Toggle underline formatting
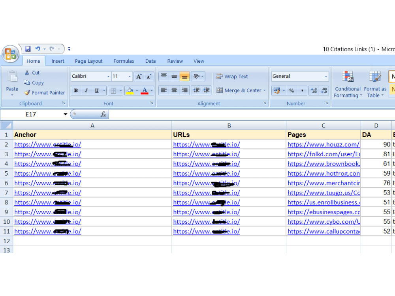Screen dimensions: 395x296 [x=97, y=91]
